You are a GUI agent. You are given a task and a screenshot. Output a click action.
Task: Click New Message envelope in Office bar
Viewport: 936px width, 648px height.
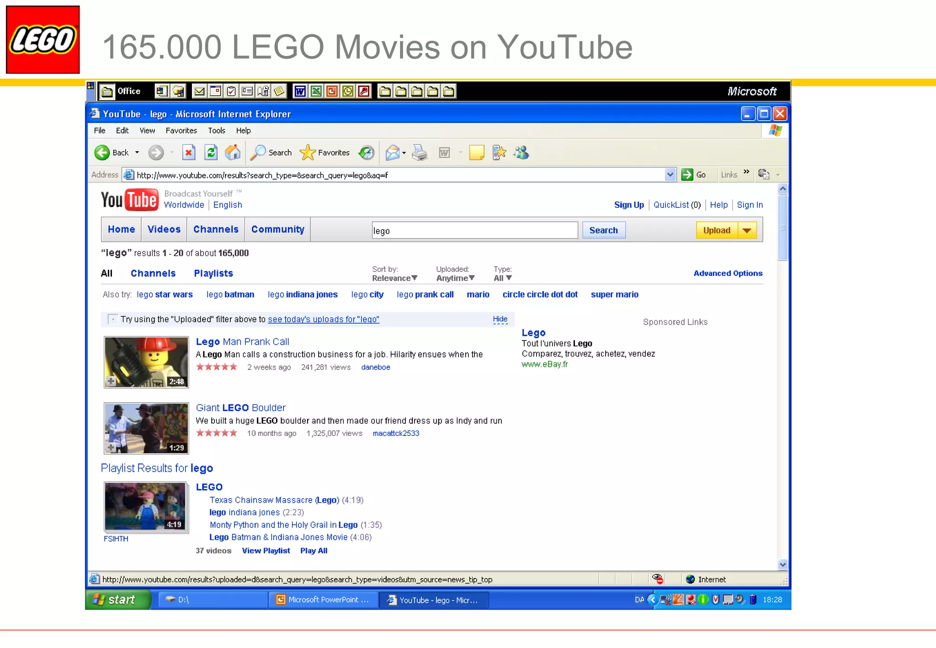click(x=199, y=91)
